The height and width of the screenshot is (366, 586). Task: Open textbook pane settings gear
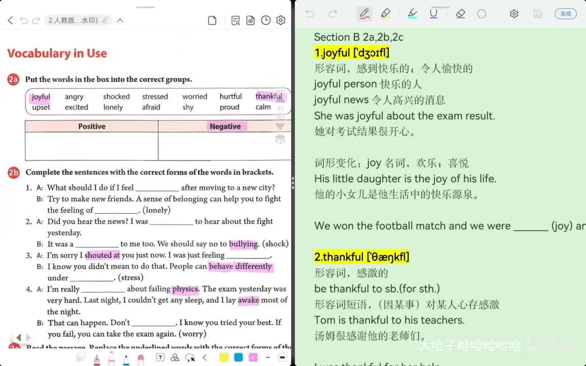coord(281,20)
